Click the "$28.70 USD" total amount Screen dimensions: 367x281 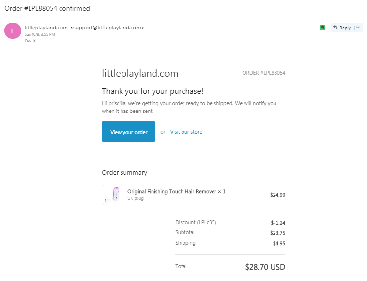tap(265, 267)
